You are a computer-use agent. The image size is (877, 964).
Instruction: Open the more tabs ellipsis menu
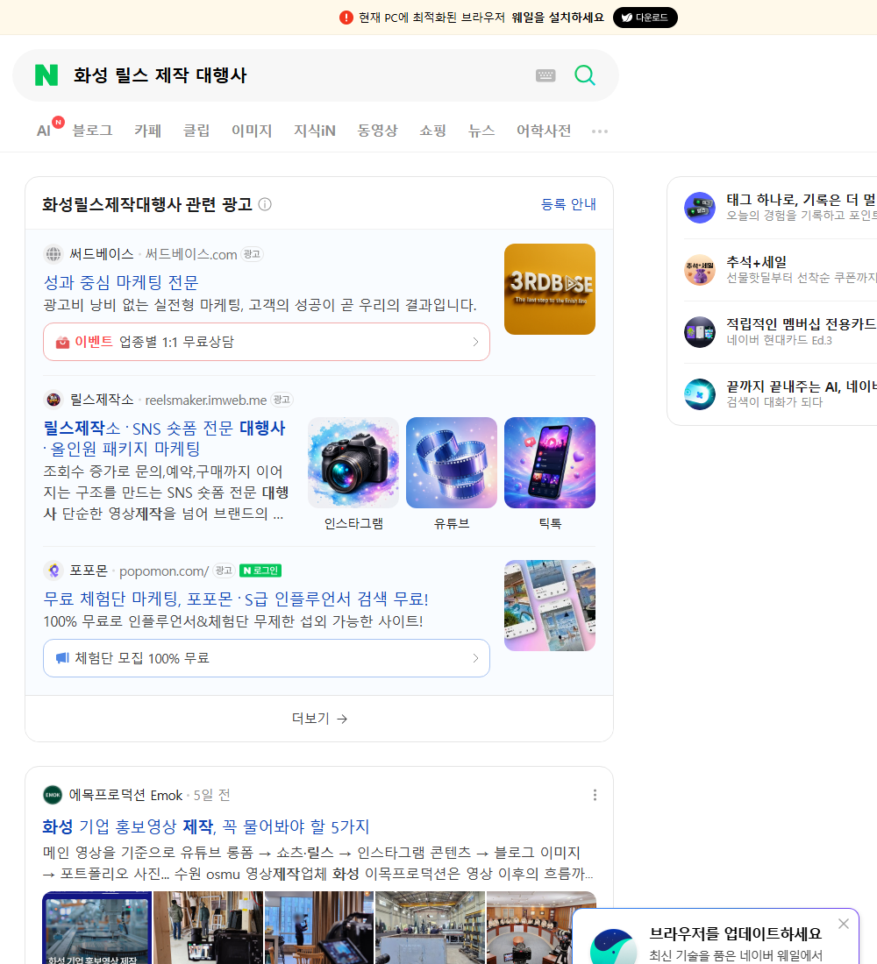click(x=600, y=131)
